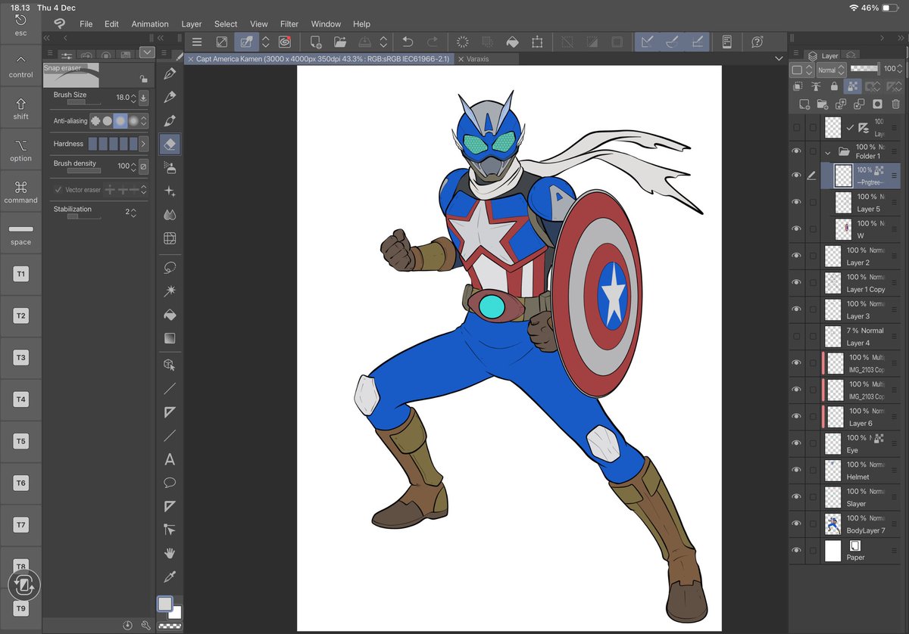Select the Pencil tool
909x634 pixels.
coord(170,97)
